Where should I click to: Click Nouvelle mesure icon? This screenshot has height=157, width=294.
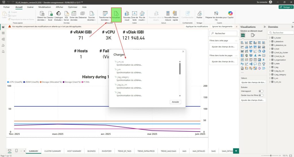pyautogui.click(x=168, y=13)
